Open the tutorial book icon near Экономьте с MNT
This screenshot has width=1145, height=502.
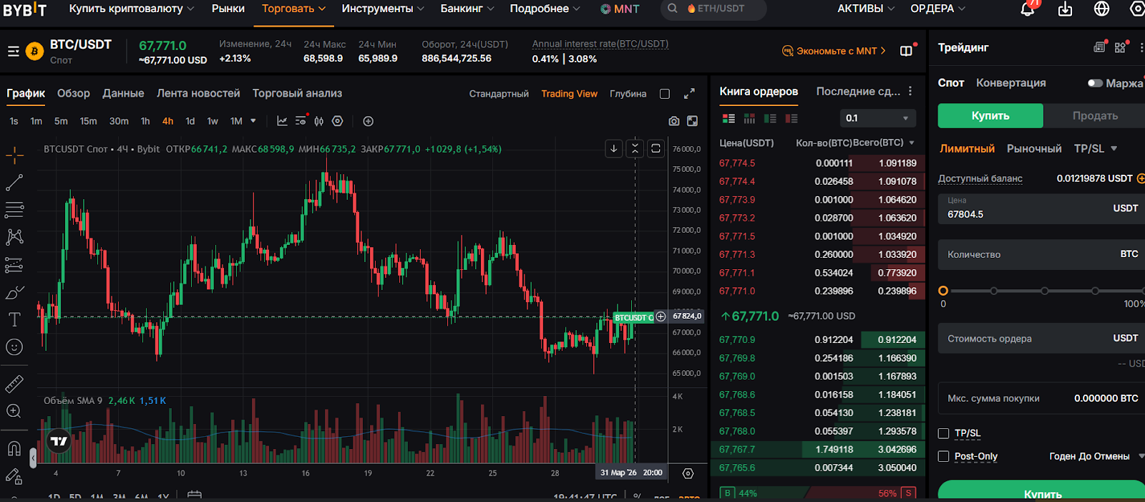tap(906, 51)
